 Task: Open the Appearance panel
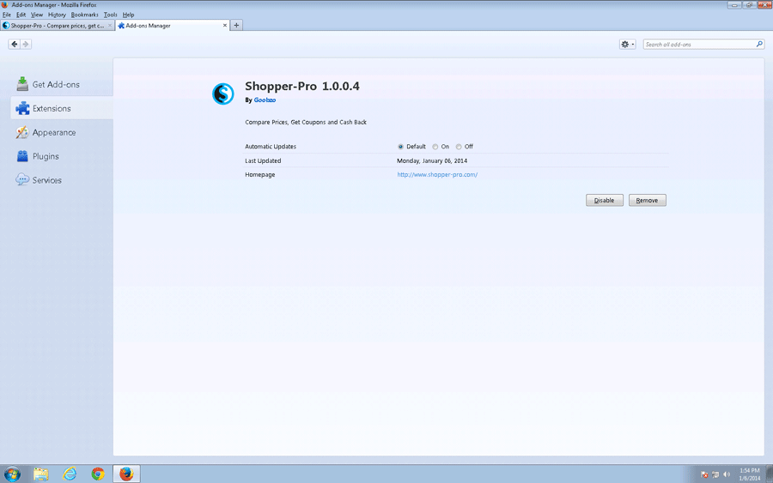point(53,132)
